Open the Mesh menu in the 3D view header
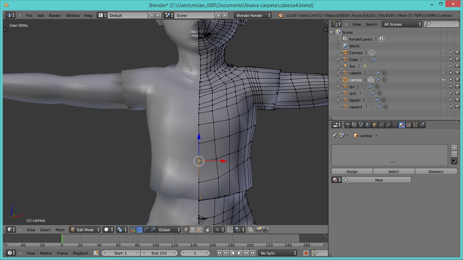Screen dimensions: 463x260 pyautogui.click(x=60, y=230)
